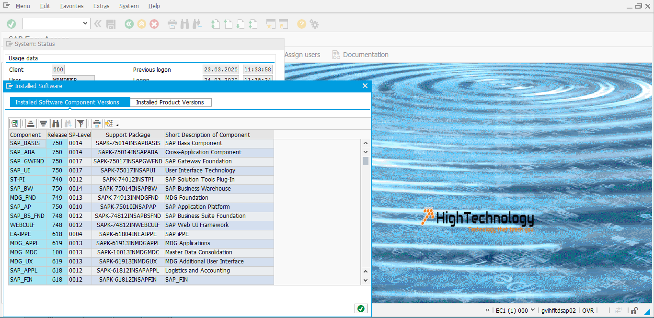Click the Print icon in list toolbar

click(x=97, y=124)
